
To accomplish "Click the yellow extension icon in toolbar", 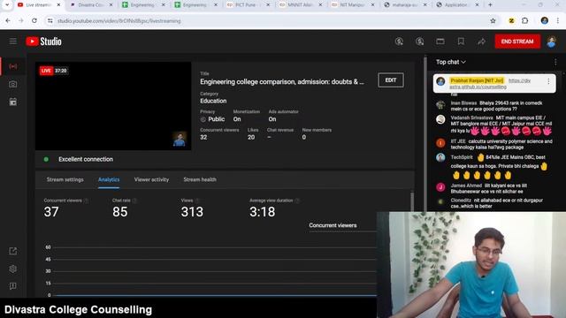I will click(x=511, y=21).
